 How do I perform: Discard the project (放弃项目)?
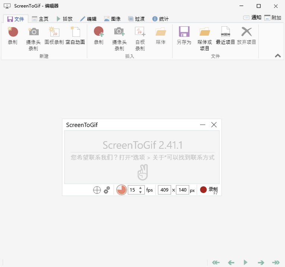[x=247, y=36]
